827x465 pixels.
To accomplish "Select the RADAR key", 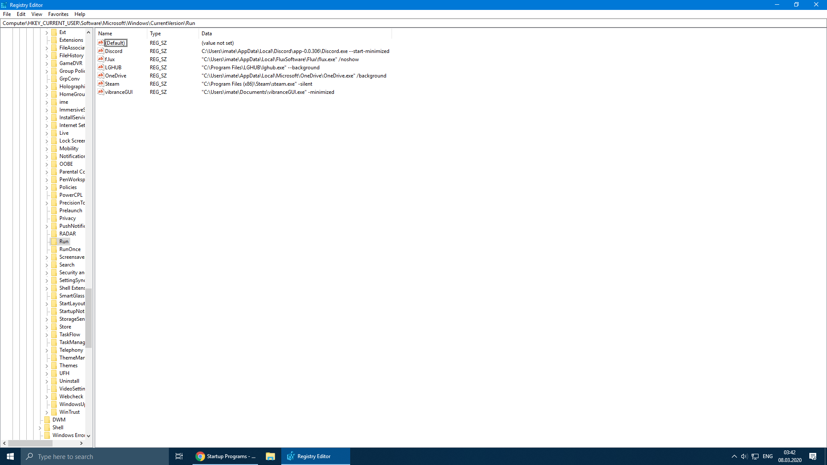I will point(68,234).
